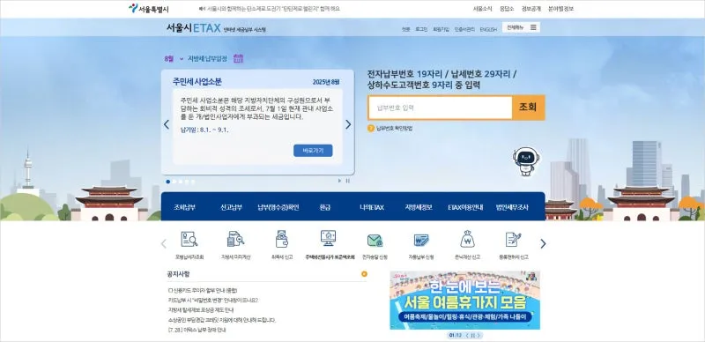Click the 서울특별시 logo
The height and width of the screenshot is (342, 705).
pos(148,9)
